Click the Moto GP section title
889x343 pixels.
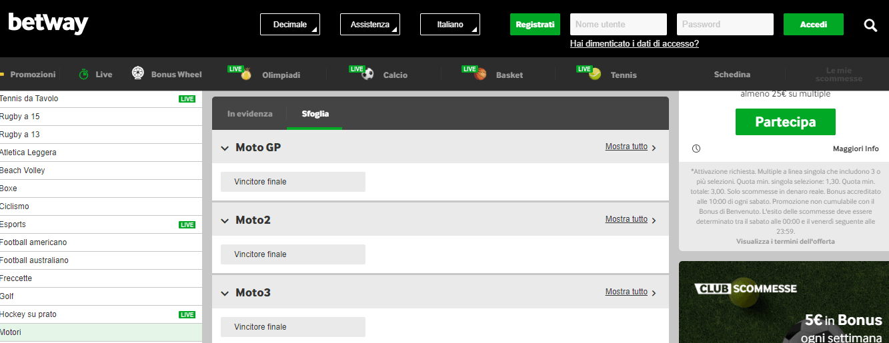[258, 147]
